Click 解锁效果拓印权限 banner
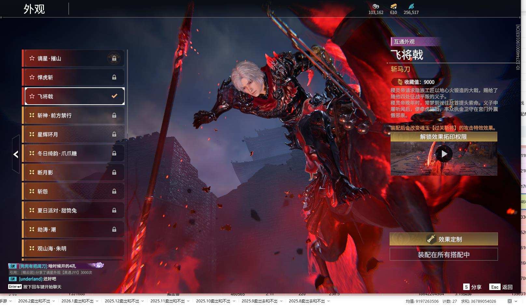Image resolution: width=526 pixels, height=306 pixels. pos(444,137)
